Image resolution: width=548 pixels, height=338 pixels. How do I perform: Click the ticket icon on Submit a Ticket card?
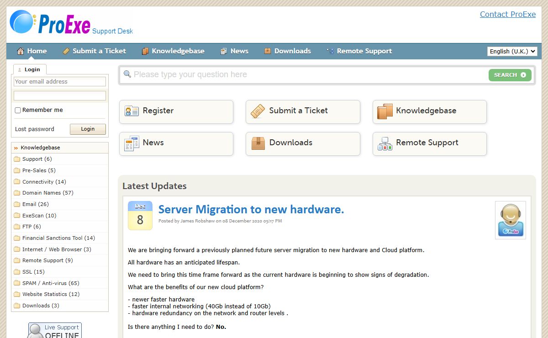tap(258, 111)
